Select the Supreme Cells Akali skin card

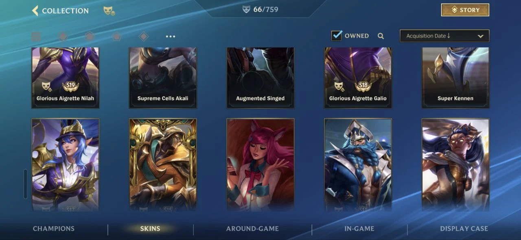coord(163,78)
